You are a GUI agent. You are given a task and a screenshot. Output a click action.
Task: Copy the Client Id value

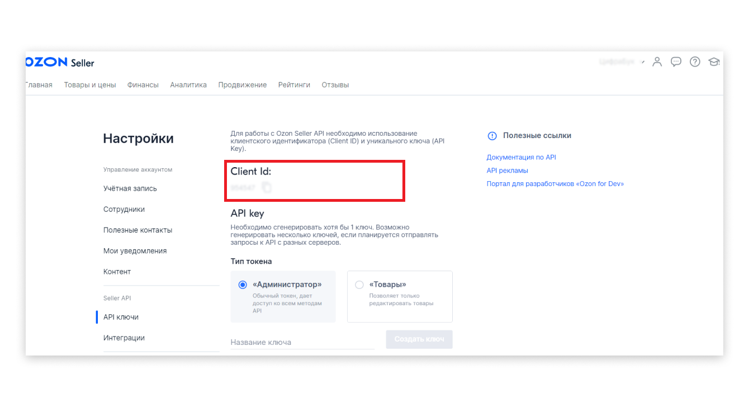coord(267,188)
